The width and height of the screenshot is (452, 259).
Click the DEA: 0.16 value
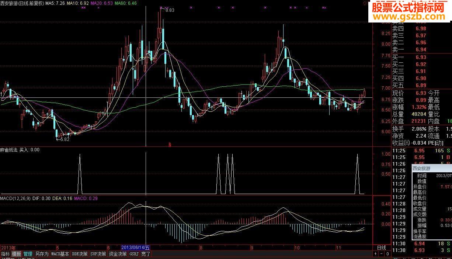[62, 198]
